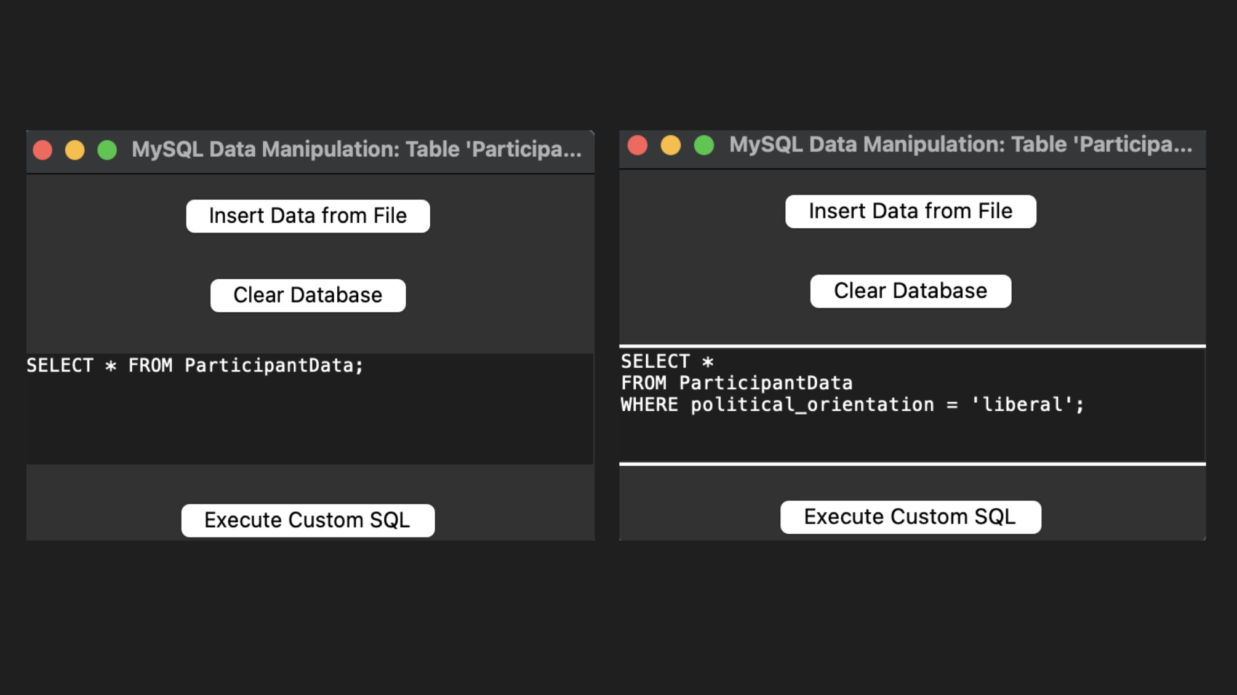Click the green zoom button on right window
The width and height of the screenshot is (1237, 695).
[x=703, y=146]
